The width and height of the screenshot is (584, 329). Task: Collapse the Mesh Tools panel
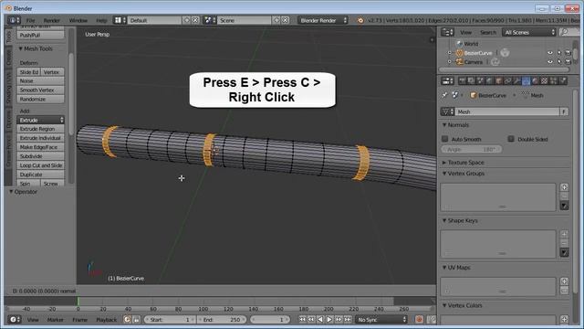click(x=36, y=48)
